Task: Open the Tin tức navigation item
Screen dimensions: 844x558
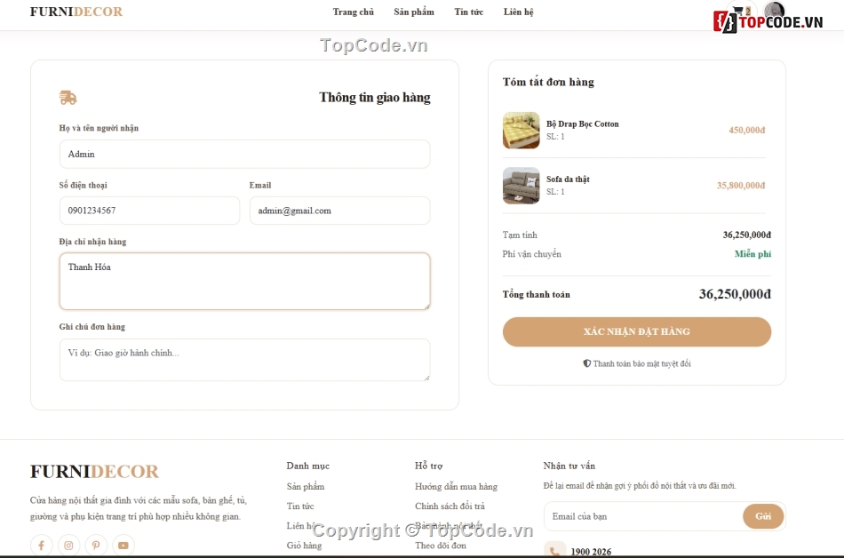Action: [x=469, y=12]
